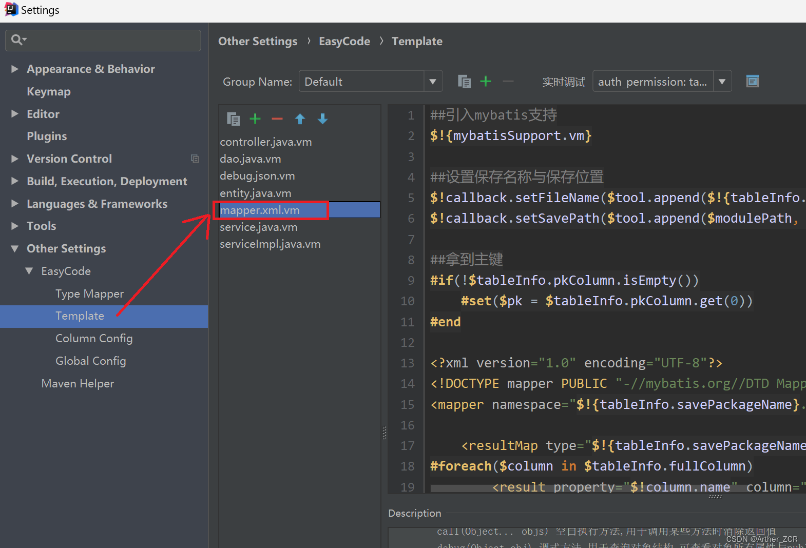Select serviceImpl.java.vm template
The width and height of the screenshot is (806, 548).
click(270, 244)
